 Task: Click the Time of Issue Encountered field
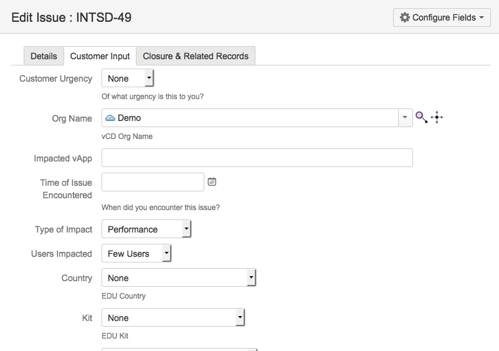point(153,182)
